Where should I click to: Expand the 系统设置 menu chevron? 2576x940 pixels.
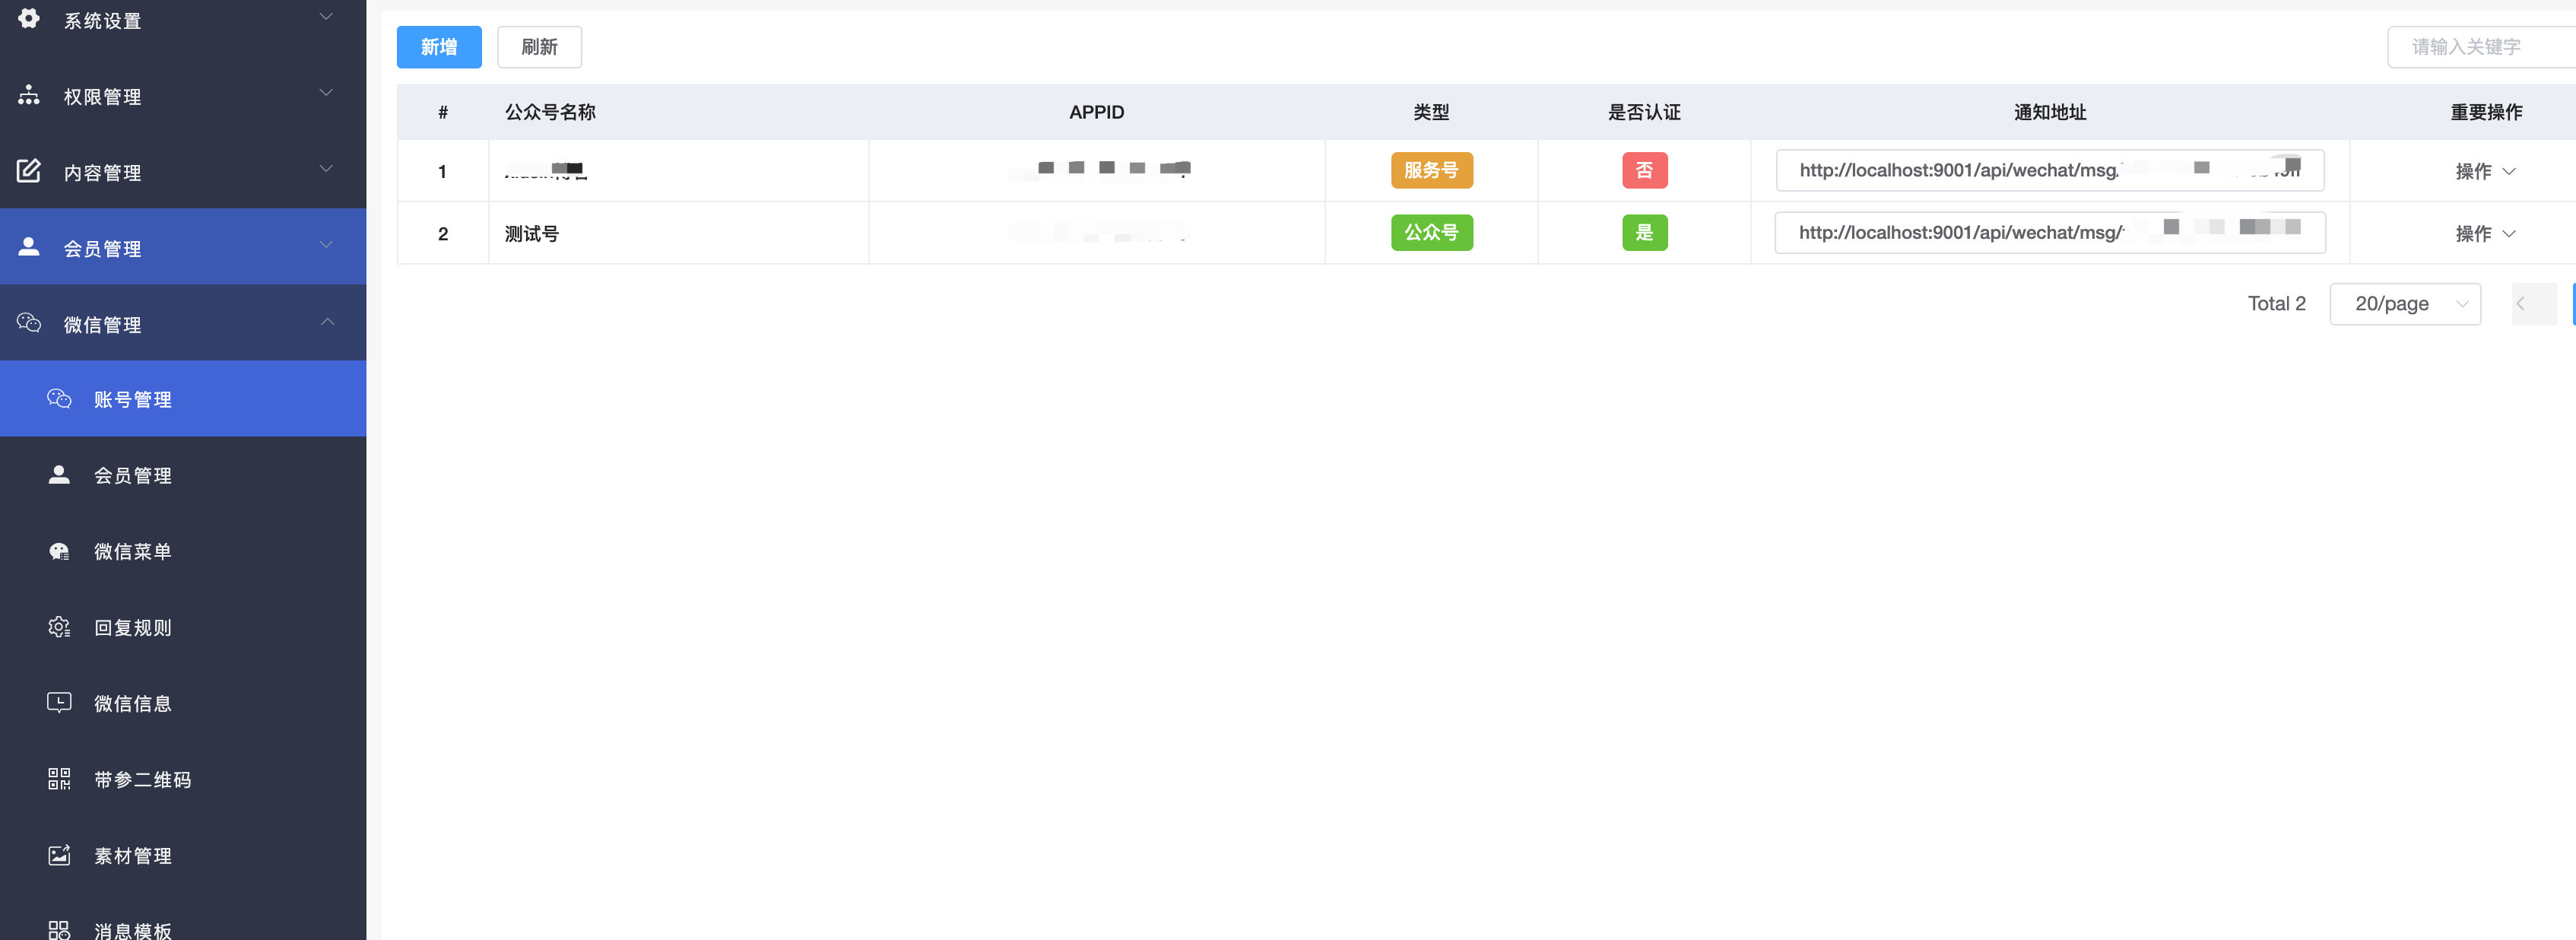[326, 17]
